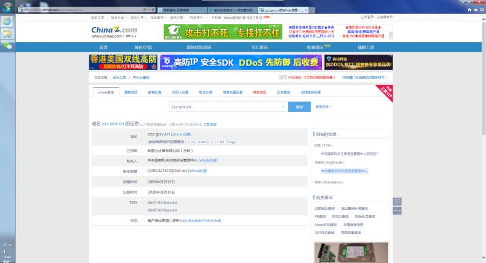Click whois反查 link beside contact email

[x=198, y=171]
